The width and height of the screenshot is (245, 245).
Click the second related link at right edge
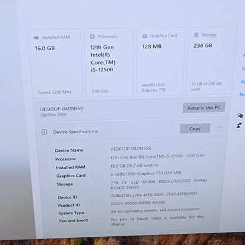[x=243, y=69]
